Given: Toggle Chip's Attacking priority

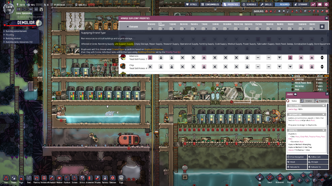Looking at the screenshot, I should pos(150,67).
